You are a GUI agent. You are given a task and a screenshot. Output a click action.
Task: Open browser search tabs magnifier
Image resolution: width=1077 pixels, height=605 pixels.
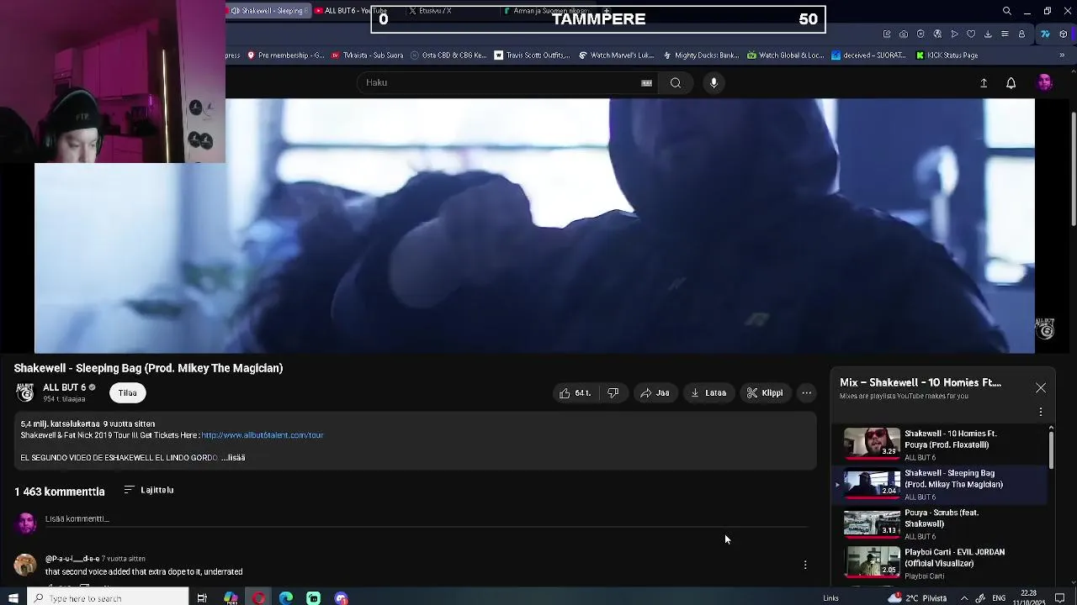1007,11
